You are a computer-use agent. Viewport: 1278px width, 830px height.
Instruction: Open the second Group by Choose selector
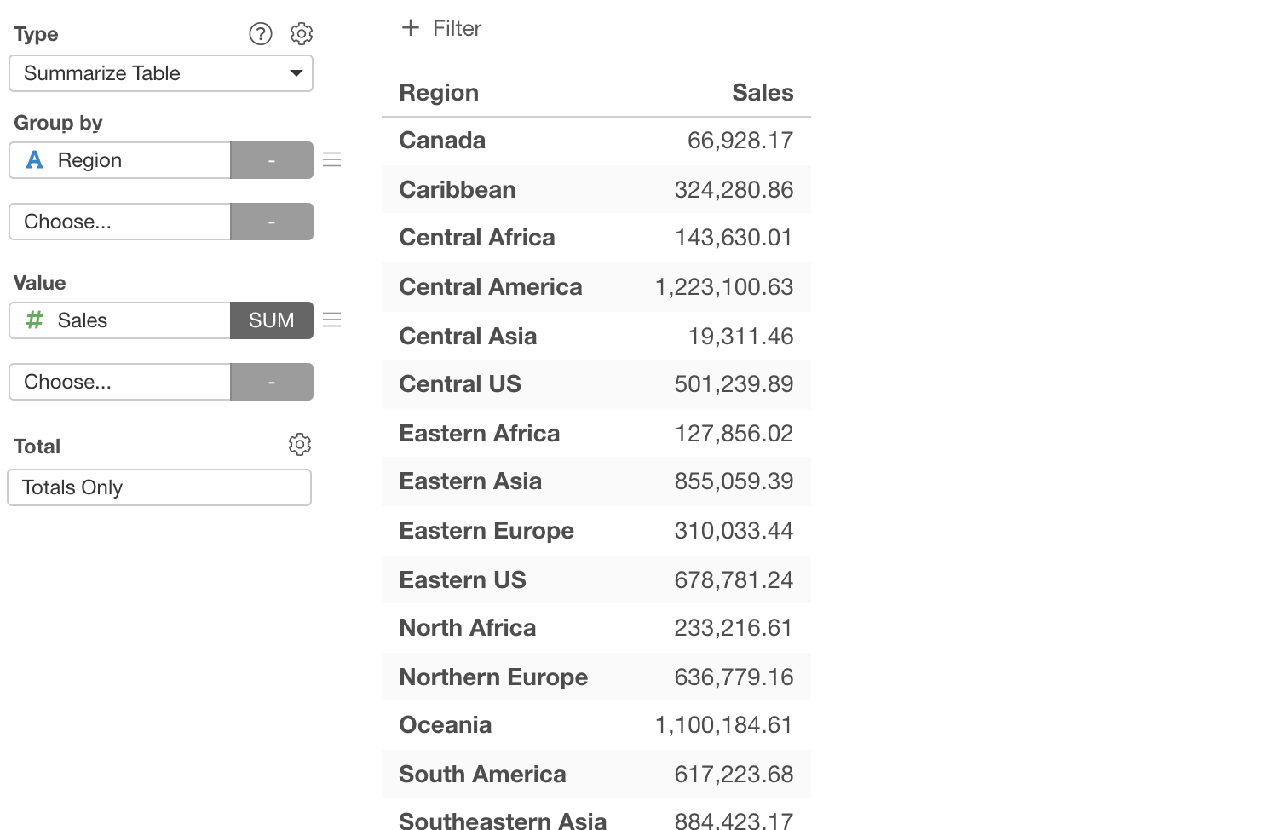click(x=119, y=222)
